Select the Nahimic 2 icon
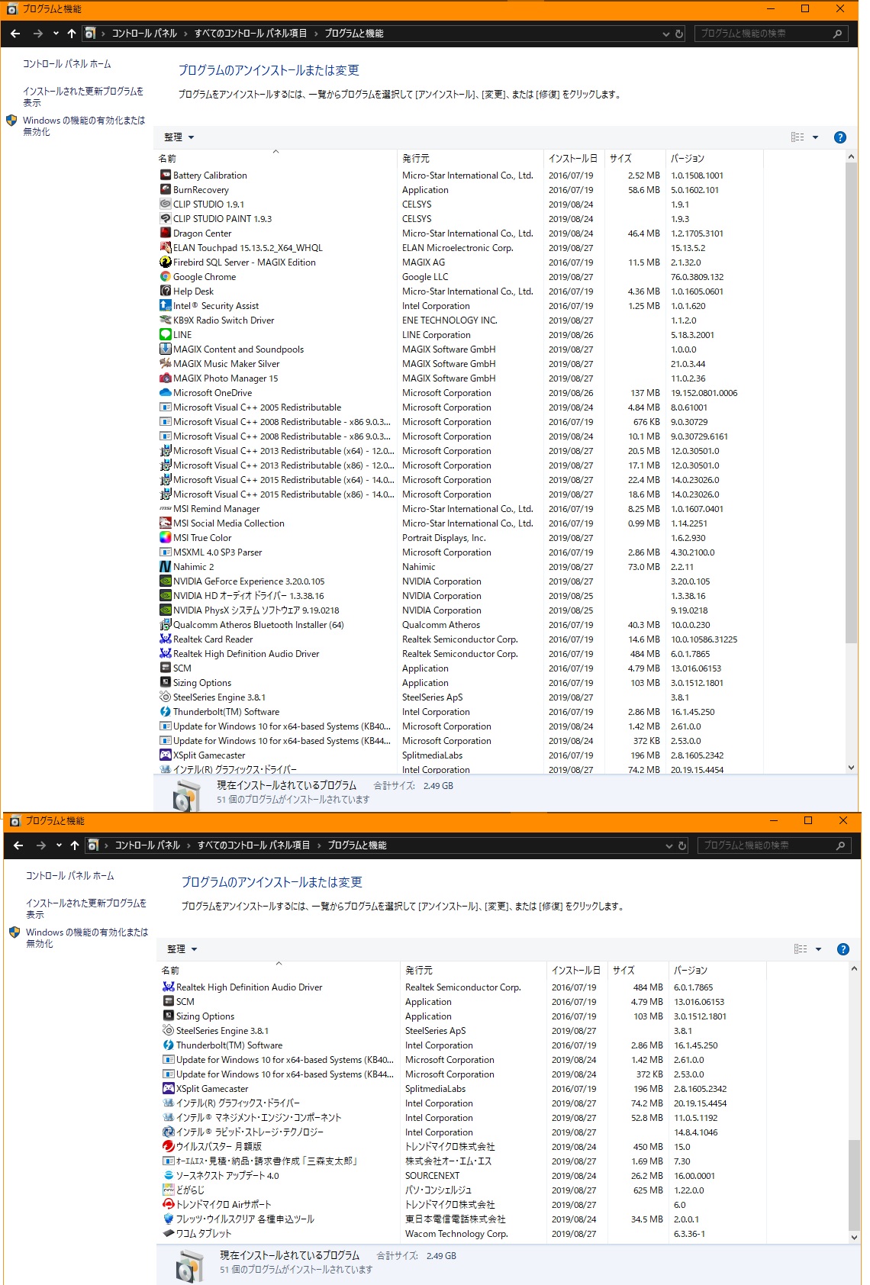870x1285 pixels. pyautogui.click(x=165, y=567)
